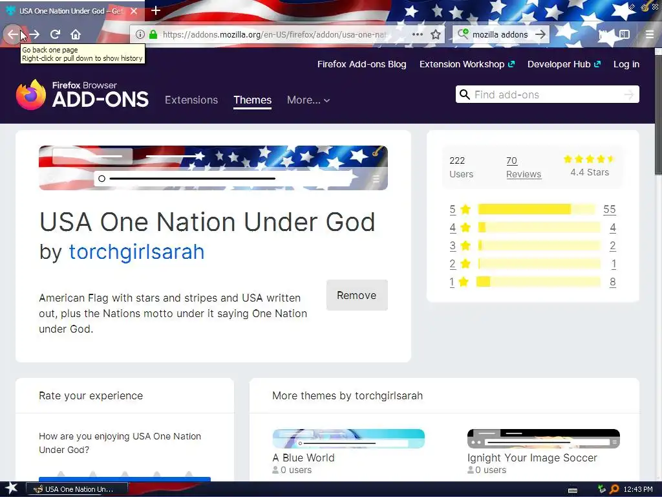Click the arrow in Find add-ons box
662x497 pixels.
[x=628, y=94]
